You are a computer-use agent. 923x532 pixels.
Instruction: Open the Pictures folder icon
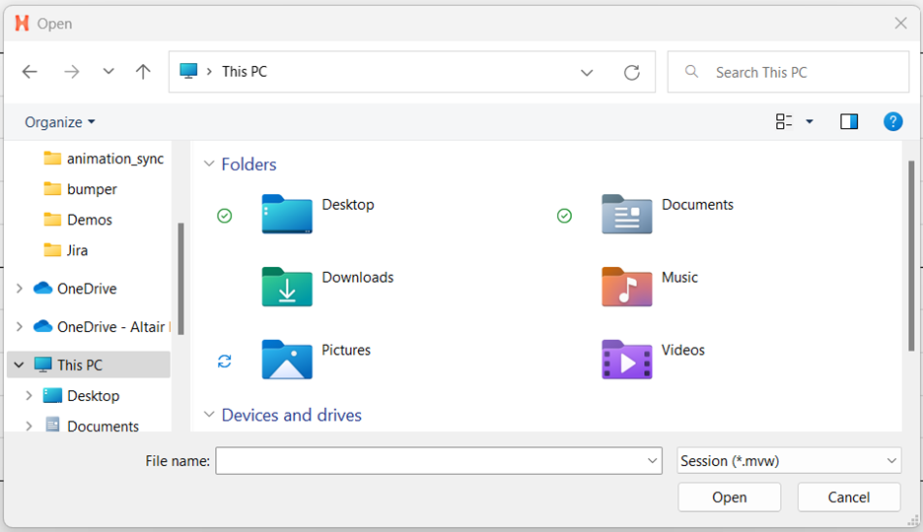point(287,360)
